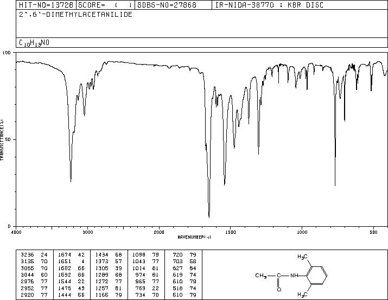The height and width of the screenshot is (300, 388).
Task: Click the 627 peak table entry
Action: pos(185,268)
